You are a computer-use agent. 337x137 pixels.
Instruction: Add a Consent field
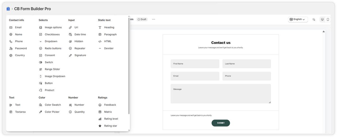(x=47, y=55)
